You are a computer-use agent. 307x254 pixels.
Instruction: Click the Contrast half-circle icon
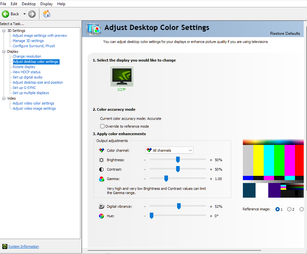(102, 169)
